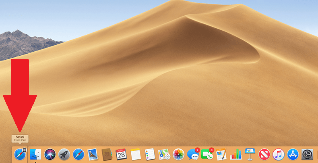The height and width of the screenshot is (163, 318).
Task: Launch iTunes music icon
Action: (279, 155)
